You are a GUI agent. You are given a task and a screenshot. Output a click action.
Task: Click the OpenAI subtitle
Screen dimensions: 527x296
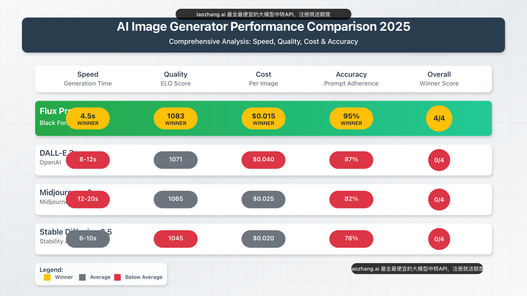coord(50,162)
